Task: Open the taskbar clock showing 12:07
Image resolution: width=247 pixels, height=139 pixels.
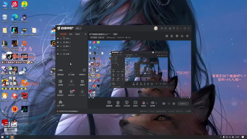Action: [237, 137]
